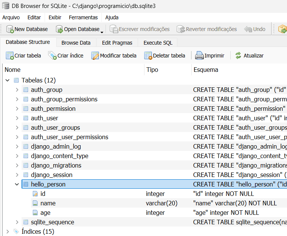Collapse the hello_person table
287x236 pixels.
pos(17,184)
